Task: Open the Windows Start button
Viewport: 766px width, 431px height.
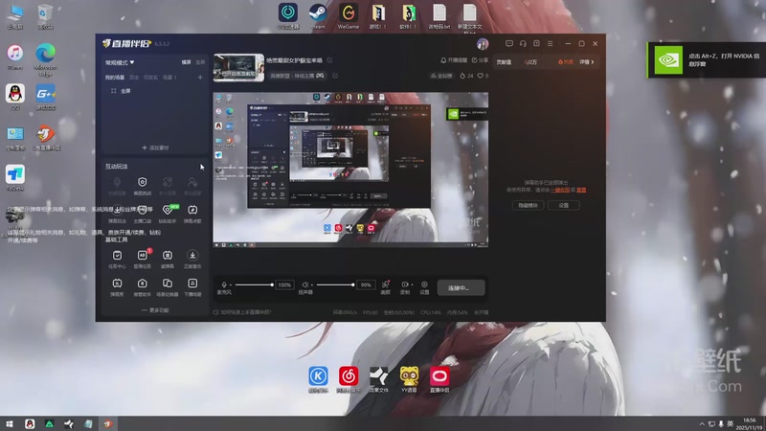Action: 10,423
